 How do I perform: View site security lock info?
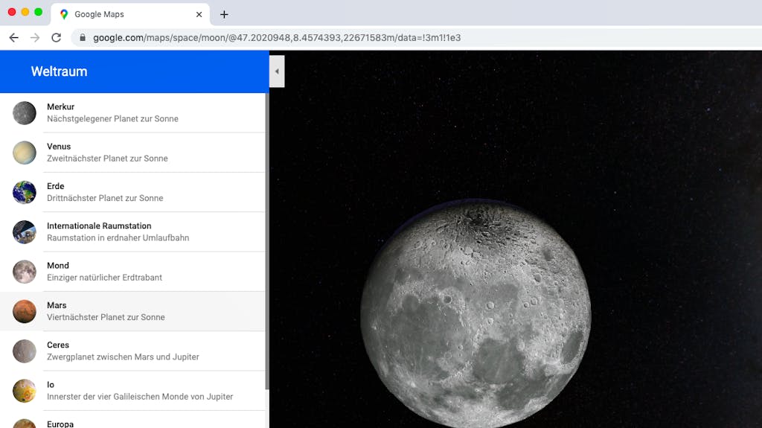click(x=83, y=37)
